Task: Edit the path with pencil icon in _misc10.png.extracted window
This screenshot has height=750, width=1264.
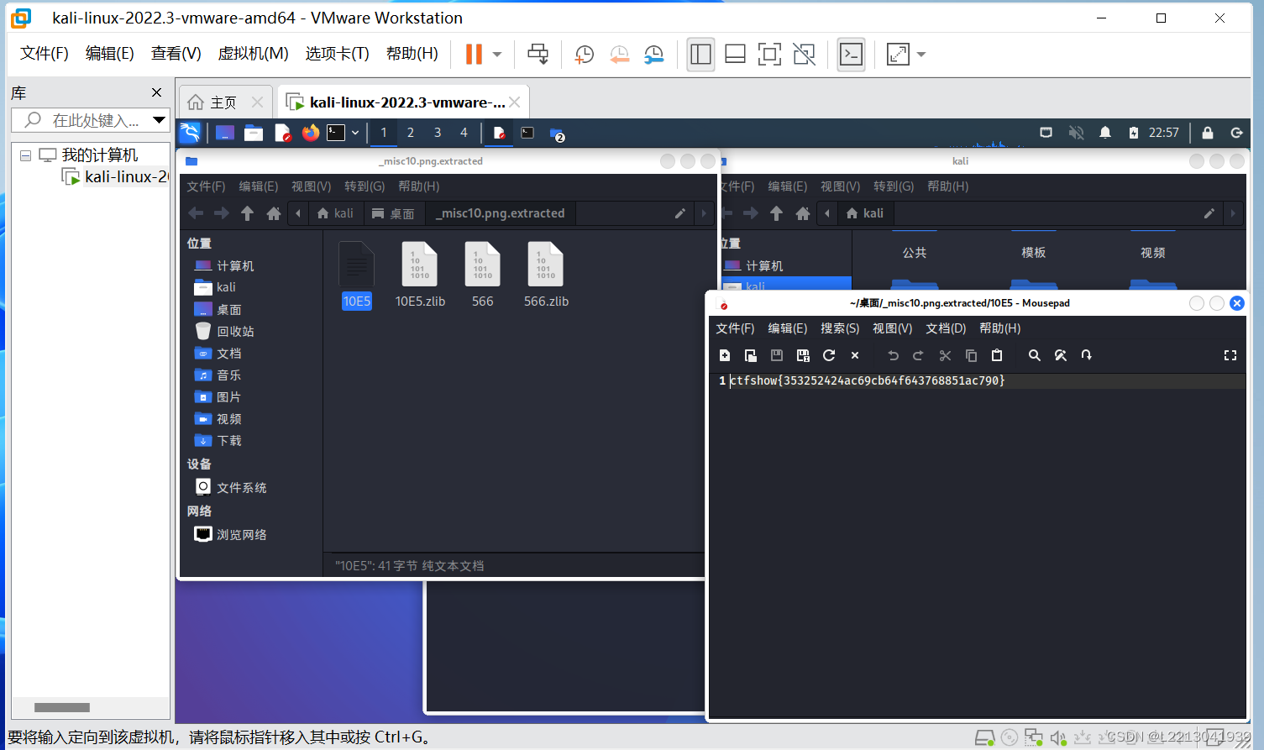Action: point(680,213)
